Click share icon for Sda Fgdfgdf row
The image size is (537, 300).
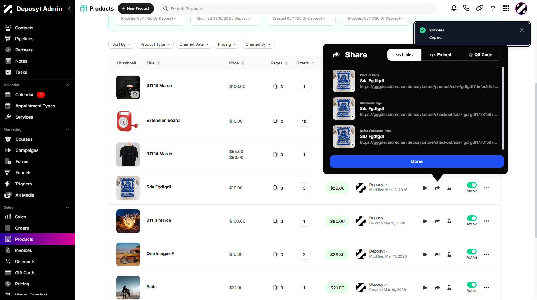tap(437, 188)
